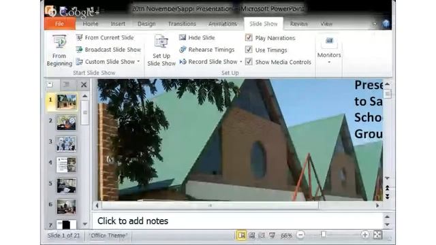Select slide 4 thumbnail
The image size is (436, 245).
(x=66, y=165)
